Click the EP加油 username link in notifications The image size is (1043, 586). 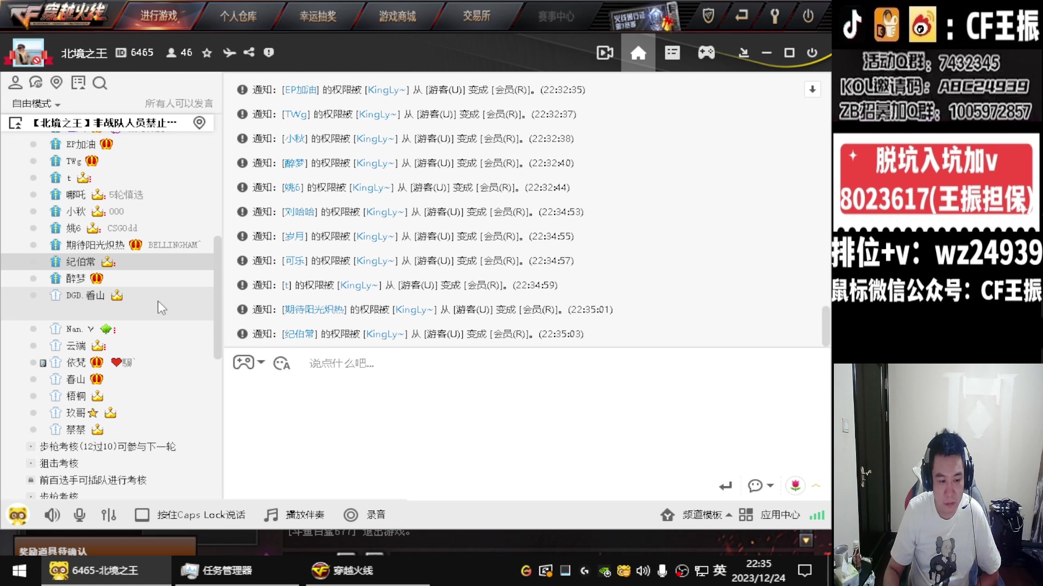(x=300, y=90)
